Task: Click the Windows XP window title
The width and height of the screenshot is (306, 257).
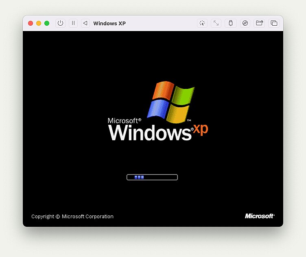Action: click(x=109, y=24)
